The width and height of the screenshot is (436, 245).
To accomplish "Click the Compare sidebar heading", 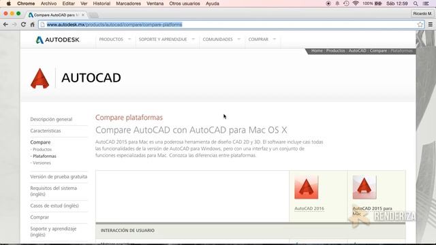I will point(40,142).
